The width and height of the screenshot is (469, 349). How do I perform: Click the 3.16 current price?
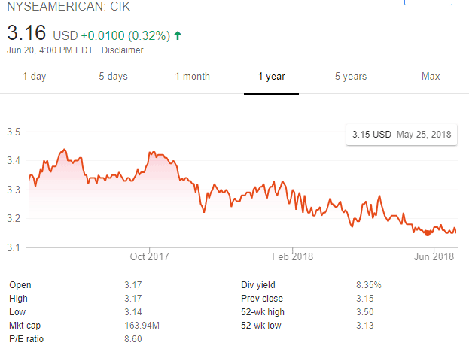click(27, 34)
